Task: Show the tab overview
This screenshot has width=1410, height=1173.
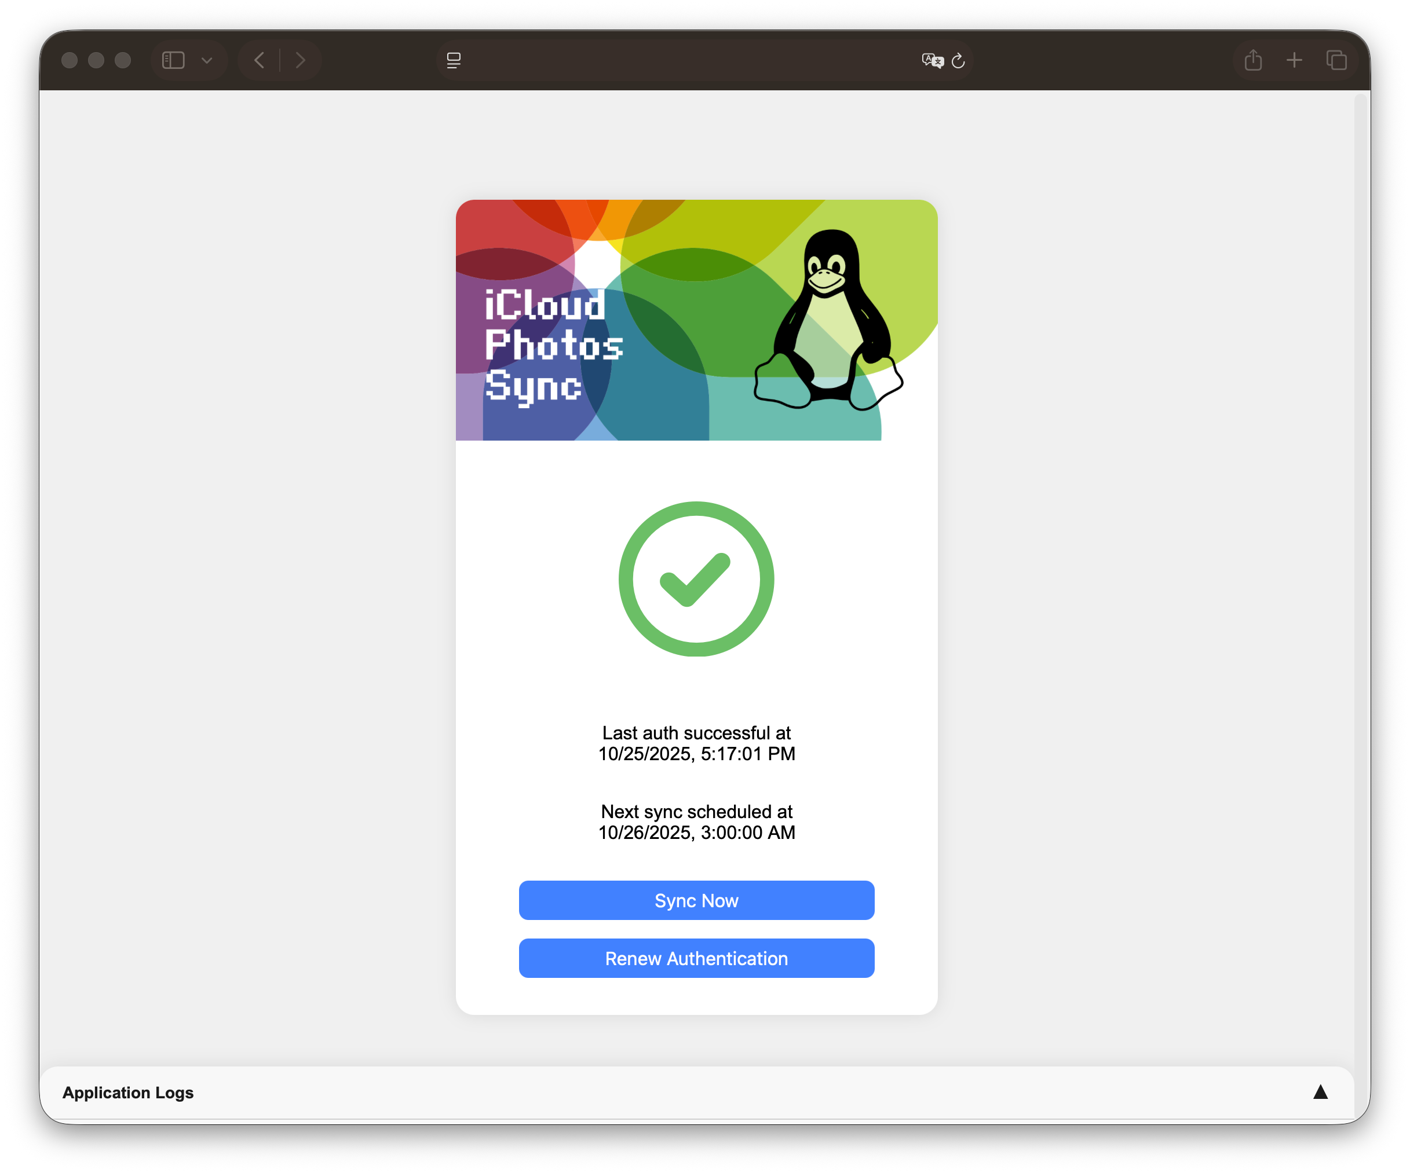Action: 1337,60
